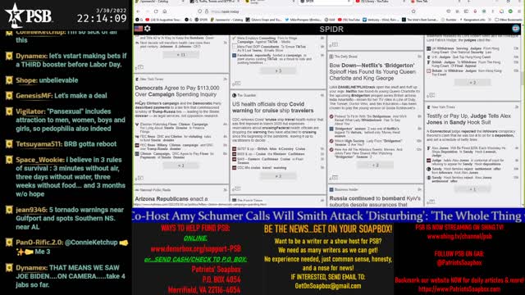This screenshot has height=295, width=525.
Task: Open the profile avatar in SPIDR header
Action: click(516, 29)
